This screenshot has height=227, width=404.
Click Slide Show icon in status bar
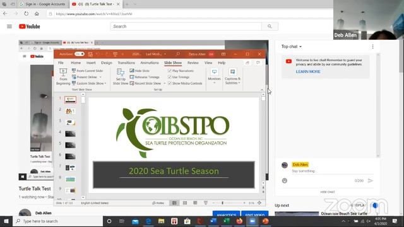(206, 203)
